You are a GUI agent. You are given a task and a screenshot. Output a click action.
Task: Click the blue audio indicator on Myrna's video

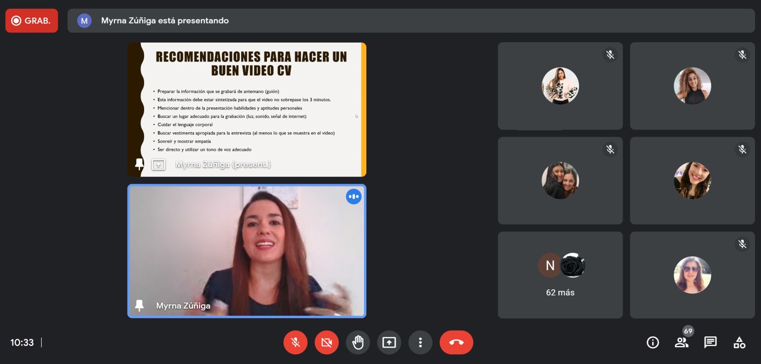353,196
